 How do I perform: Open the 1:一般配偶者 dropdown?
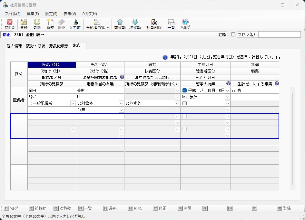click(x=73, y=103)
